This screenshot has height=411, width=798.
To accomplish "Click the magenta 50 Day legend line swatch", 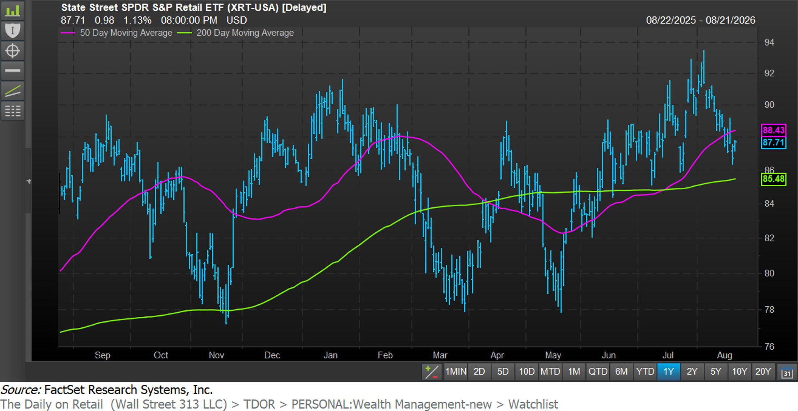I will [x=68, y=33].
